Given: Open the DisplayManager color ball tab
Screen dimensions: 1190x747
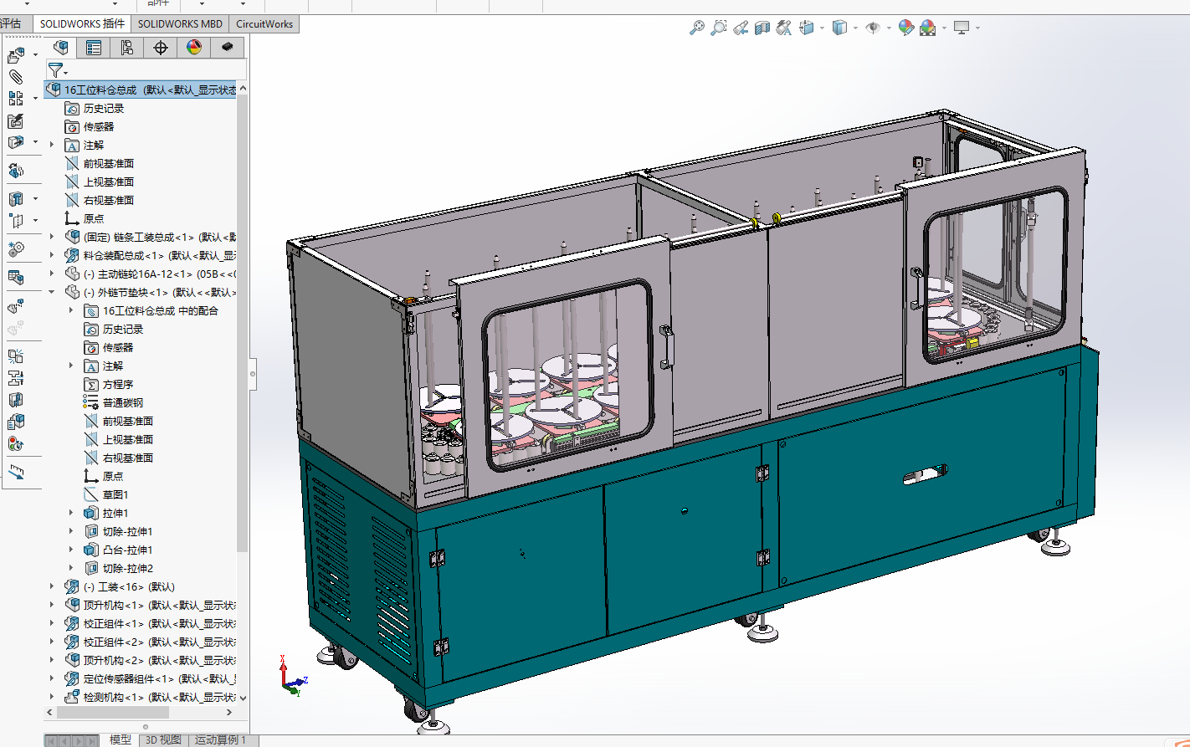Looking at the screenshot, I should tap(194, 48).
